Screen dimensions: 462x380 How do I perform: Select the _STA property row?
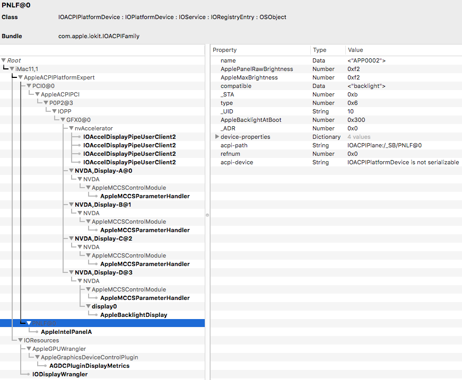336,94
